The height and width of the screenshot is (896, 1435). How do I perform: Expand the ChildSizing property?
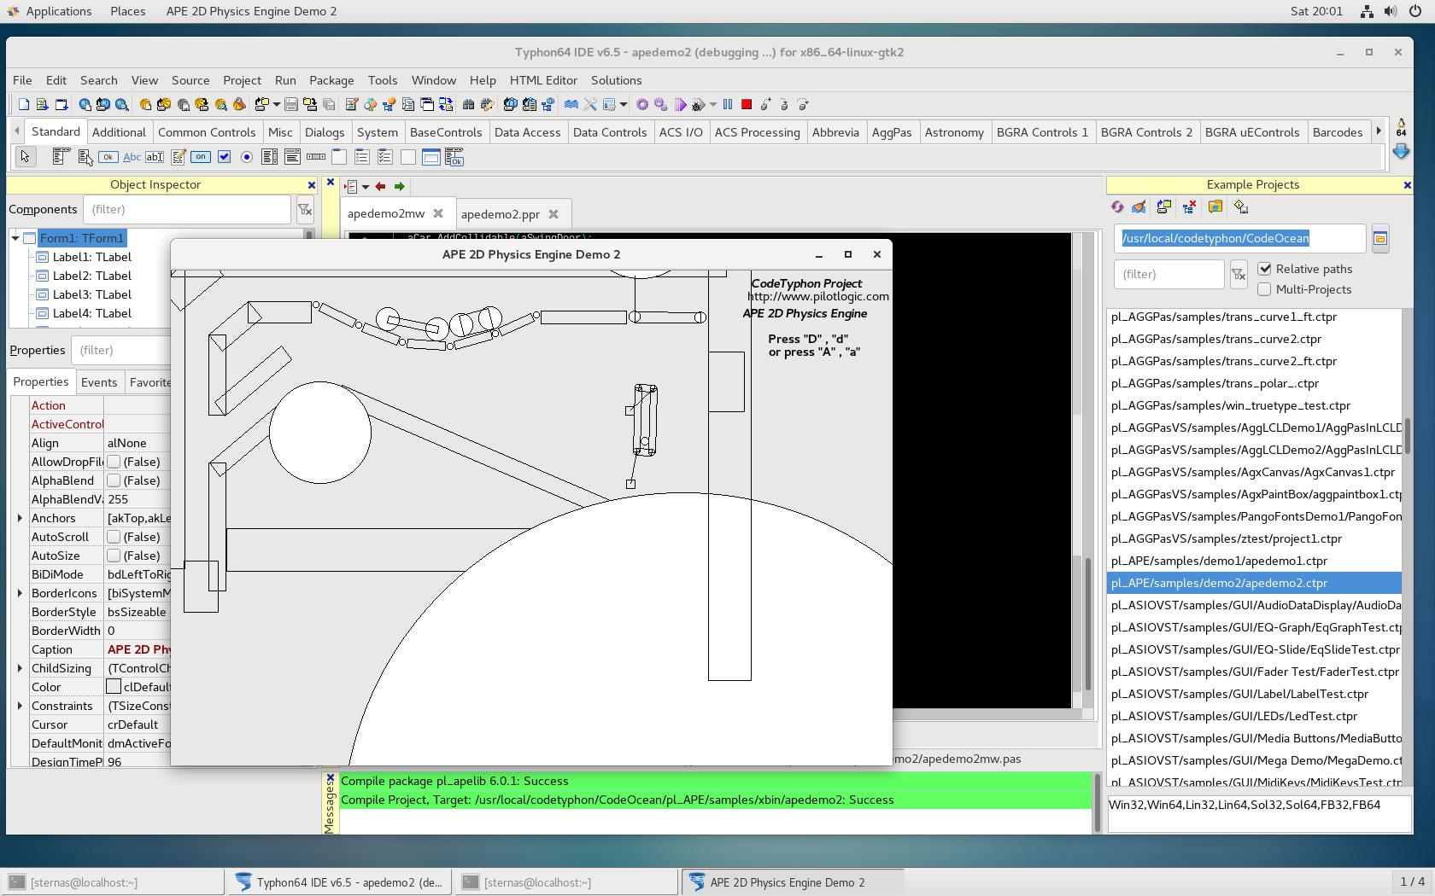20,668
